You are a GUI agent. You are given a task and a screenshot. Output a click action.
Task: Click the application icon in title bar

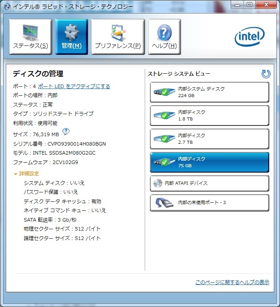point(7,6)
